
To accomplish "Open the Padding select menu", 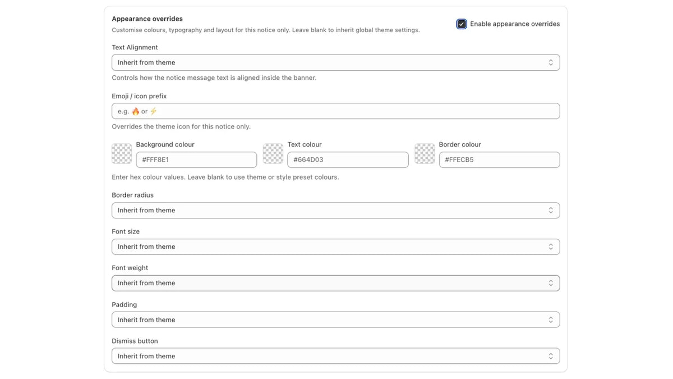I will click(335, 320).
